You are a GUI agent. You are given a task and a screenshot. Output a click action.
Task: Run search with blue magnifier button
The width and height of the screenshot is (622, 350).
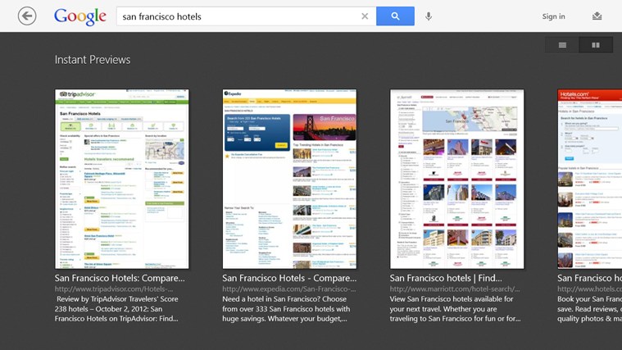pos(395,16)
